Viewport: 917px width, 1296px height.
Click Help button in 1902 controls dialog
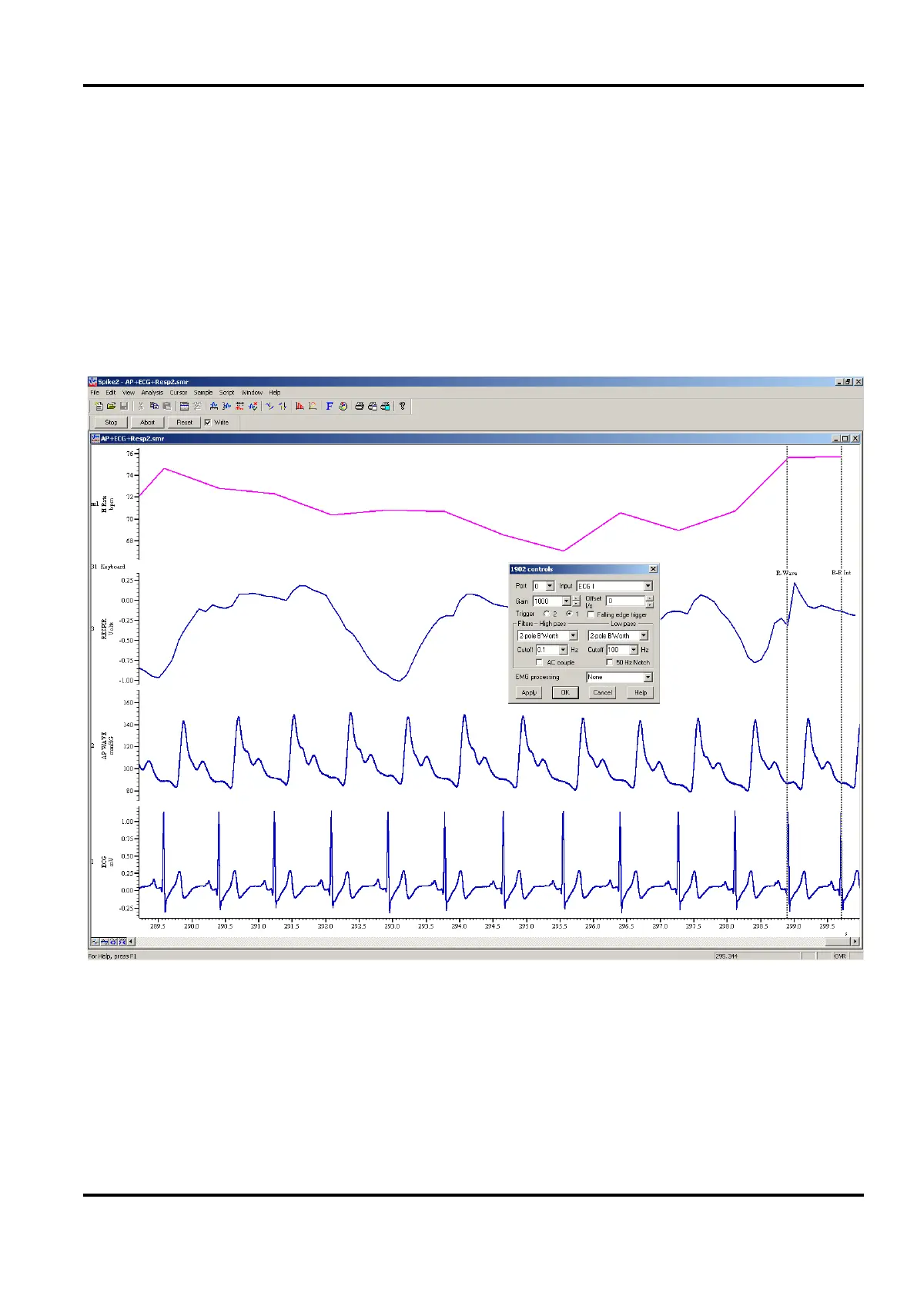tap(641, 692)
